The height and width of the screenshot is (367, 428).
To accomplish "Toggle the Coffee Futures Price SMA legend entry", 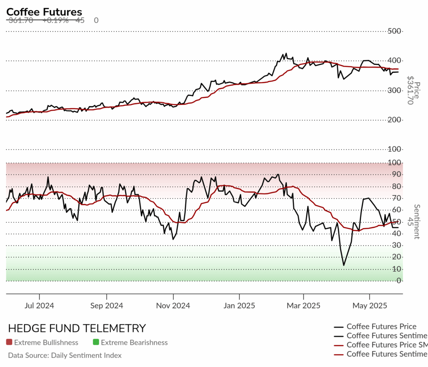I will point(381,345).
